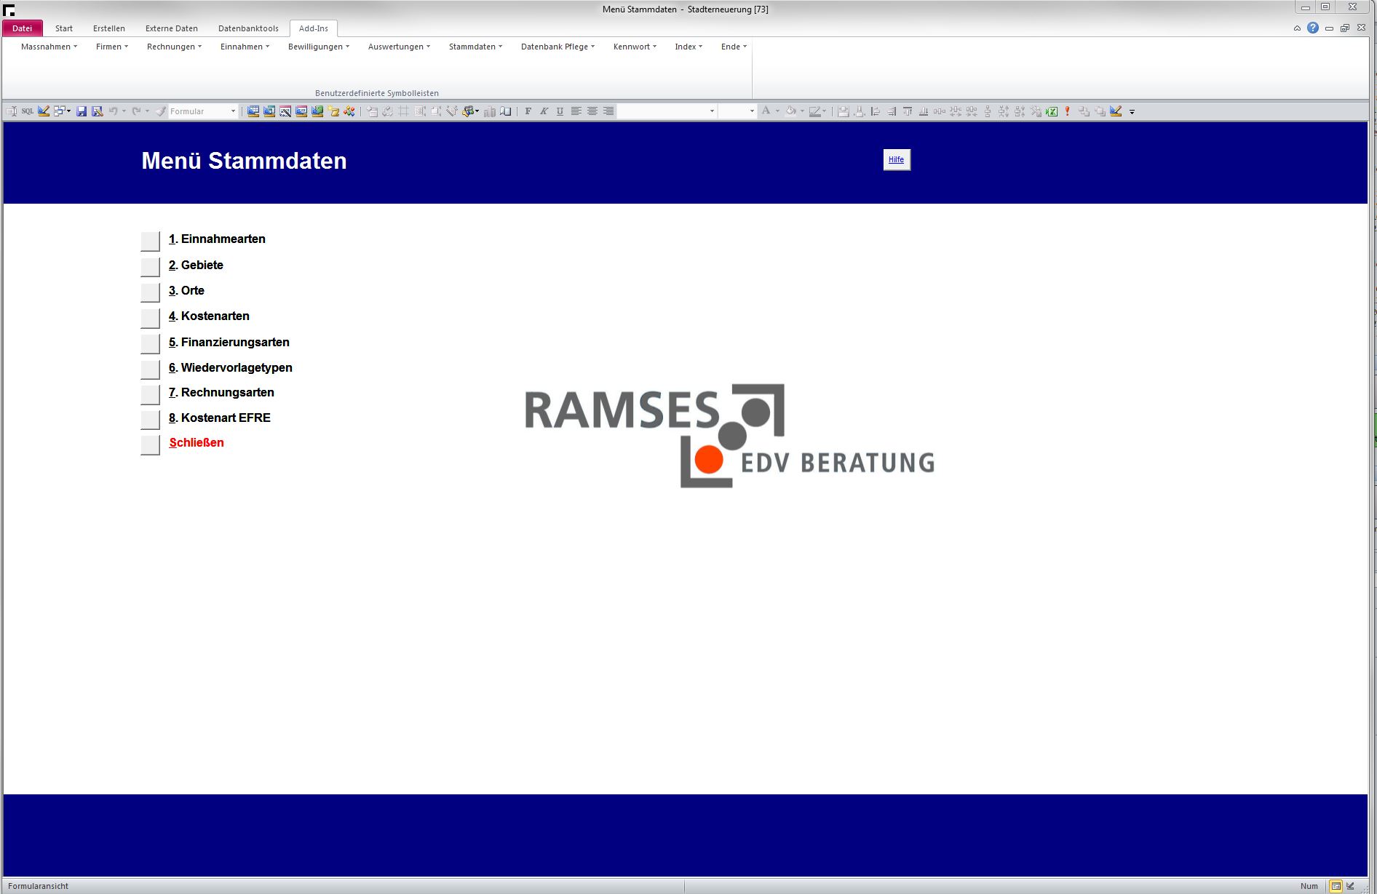This screenshot has height=894, width=1377.
Task: Click the SQL view toolbar icon
Action: 28,111
